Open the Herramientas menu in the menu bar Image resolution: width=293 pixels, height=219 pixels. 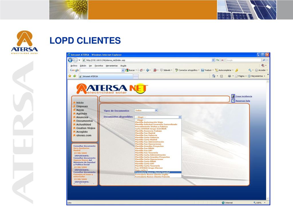112,66
